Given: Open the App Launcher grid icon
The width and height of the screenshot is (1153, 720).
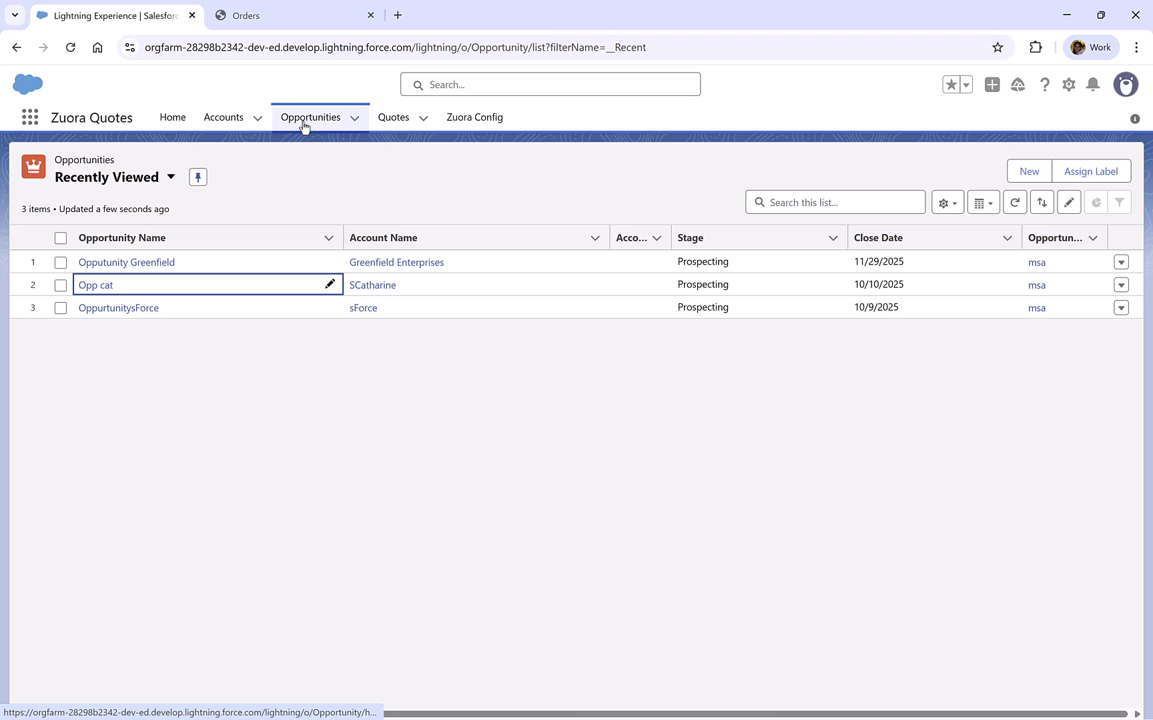Looking at the screenshot, I should [29, 117].
